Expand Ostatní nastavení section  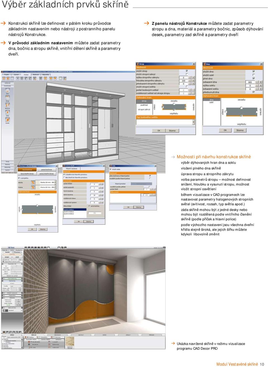tap(12, 293)
